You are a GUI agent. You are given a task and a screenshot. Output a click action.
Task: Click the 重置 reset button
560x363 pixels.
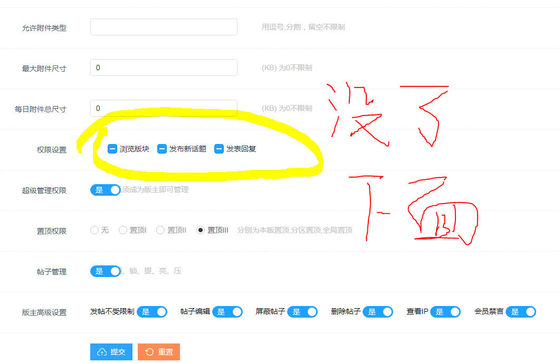(159, 352)
